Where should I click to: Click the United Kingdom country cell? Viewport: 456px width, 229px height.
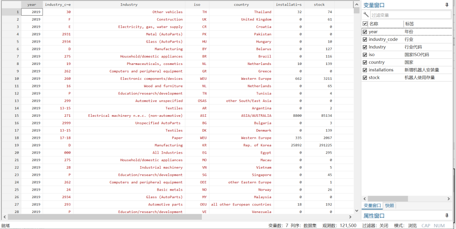[242, 19]
